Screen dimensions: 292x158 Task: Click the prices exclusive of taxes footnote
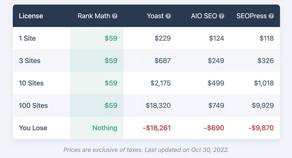pos(146,149)
